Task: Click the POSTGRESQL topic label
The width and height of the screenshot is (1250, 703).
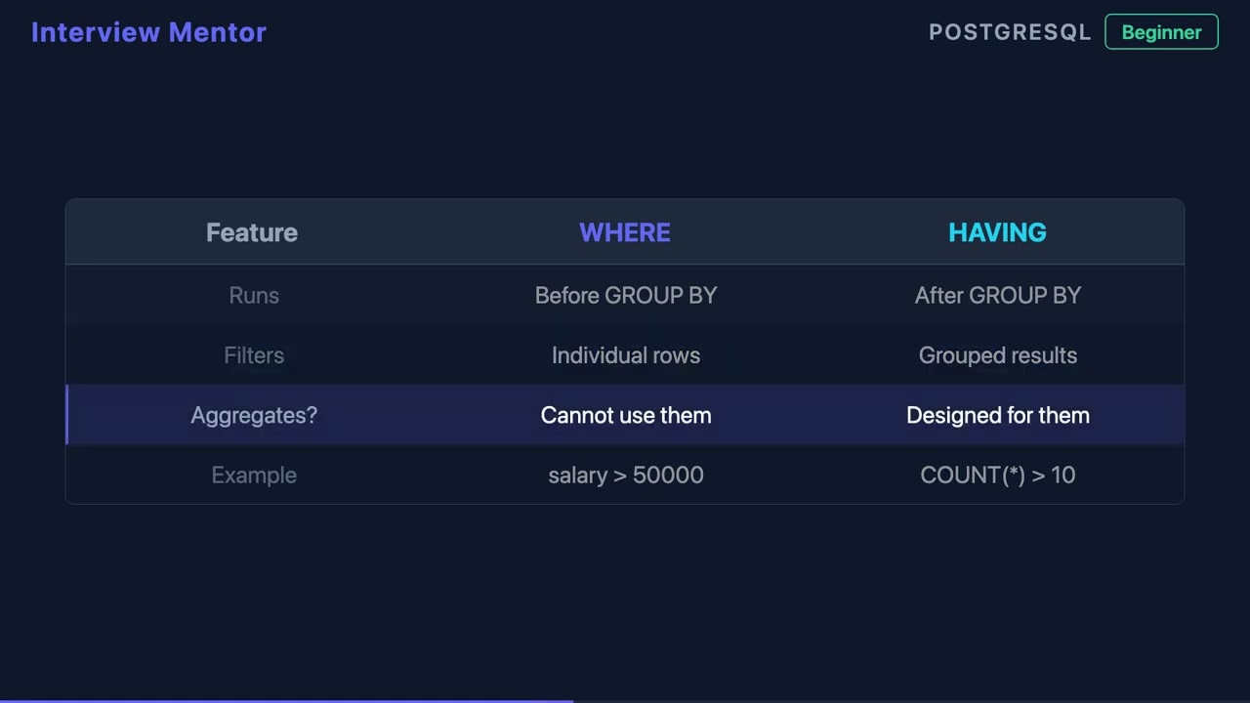Action: tap(1010, 32)
